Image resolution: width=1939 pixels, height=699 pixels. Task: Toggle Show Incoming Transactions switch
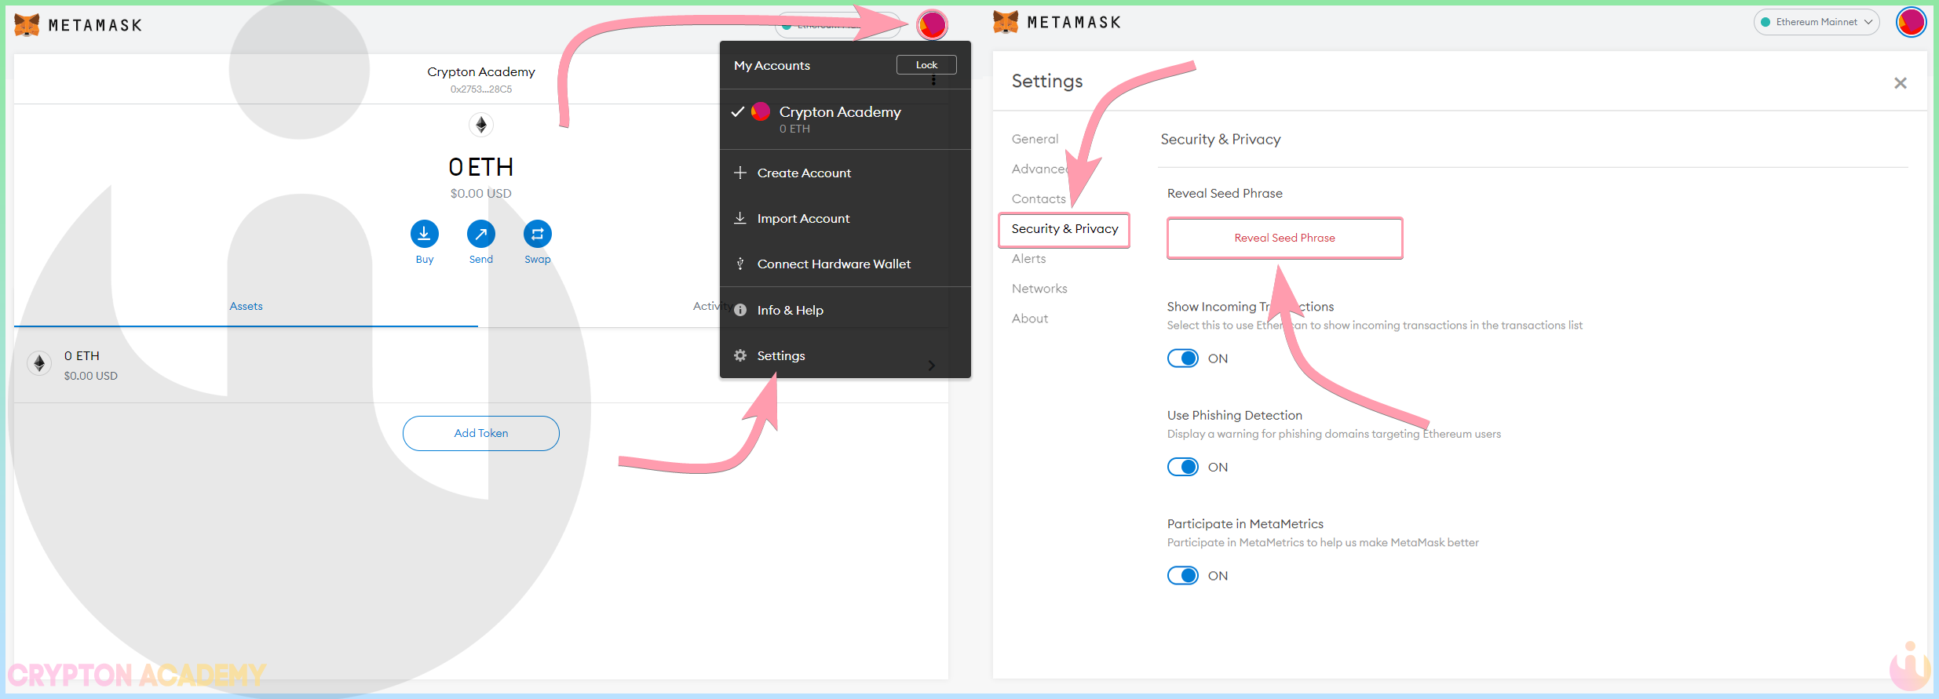(x=1183, y=359)
